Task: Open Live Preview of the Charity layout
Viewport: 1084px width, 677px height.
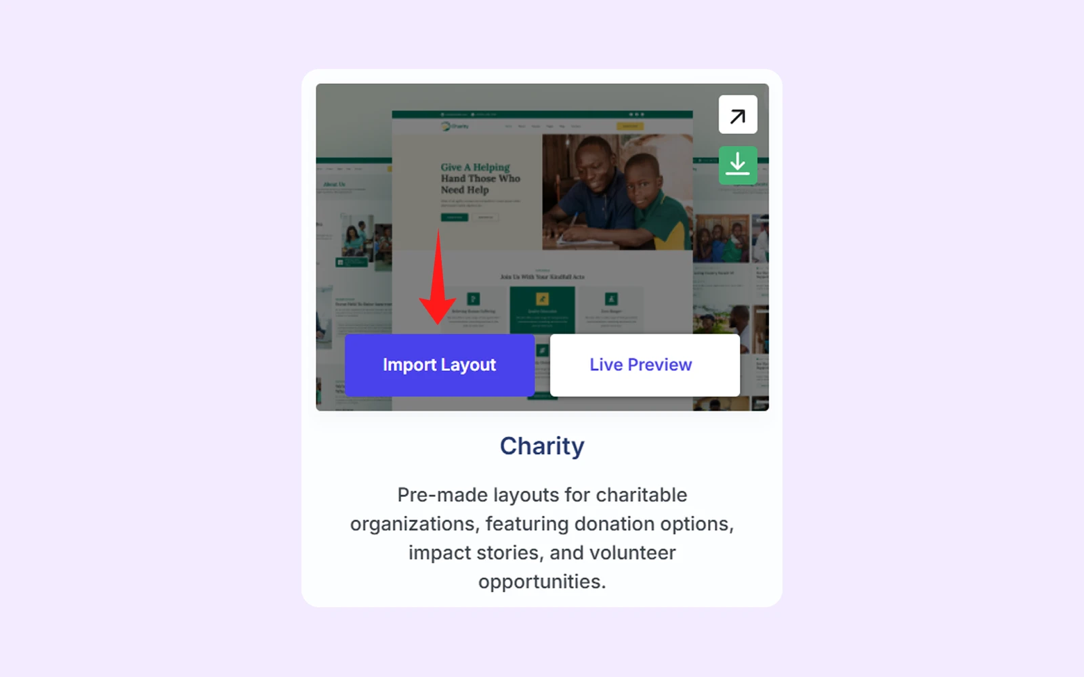Action: pos(645,365)
